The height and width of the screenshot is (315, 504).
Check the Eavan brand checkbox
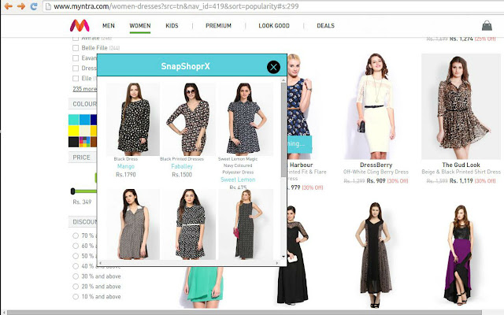pos(76,58)
